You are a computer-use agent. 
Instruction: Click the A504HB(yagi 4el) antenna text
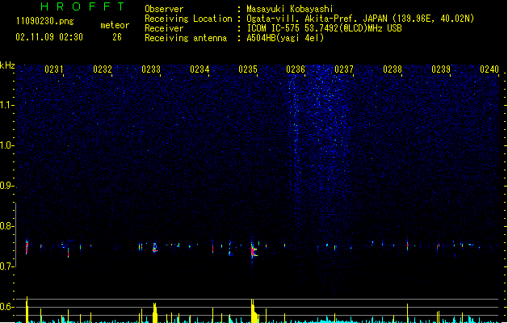pyautogui.click(x=285, y=38)
